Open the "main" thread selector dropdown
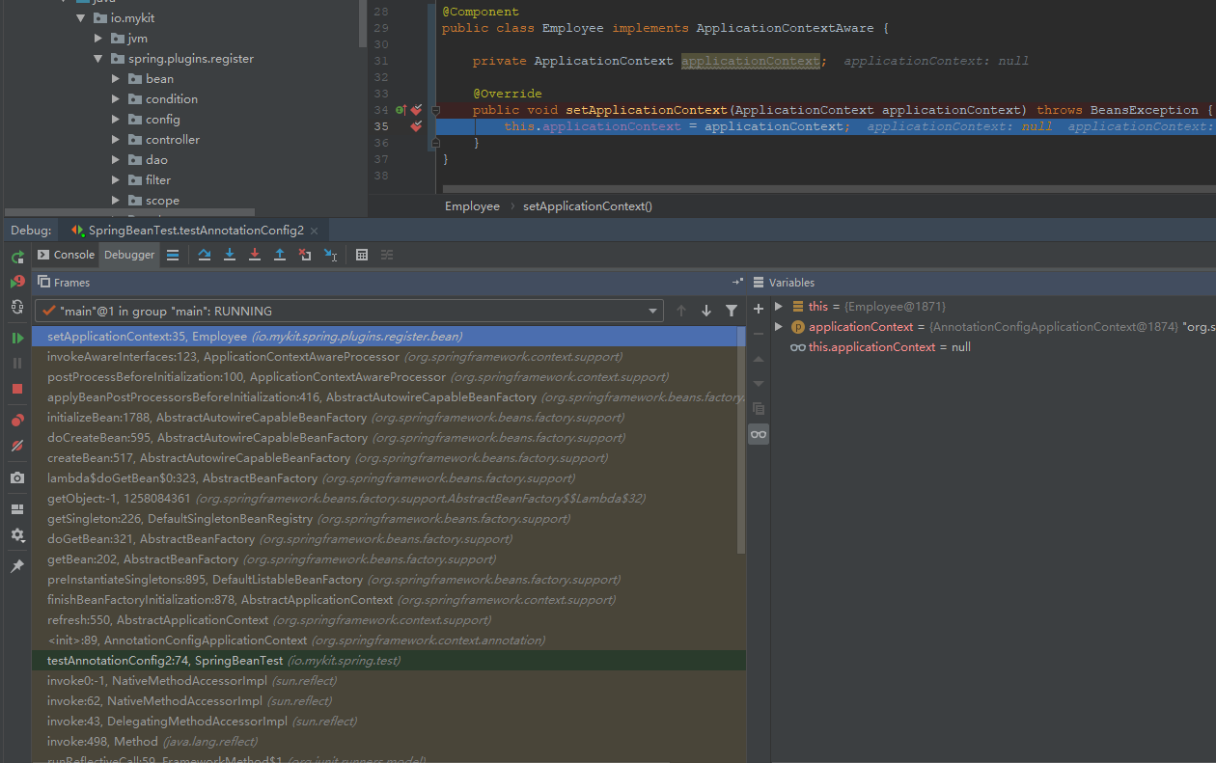 click(653, 311)
